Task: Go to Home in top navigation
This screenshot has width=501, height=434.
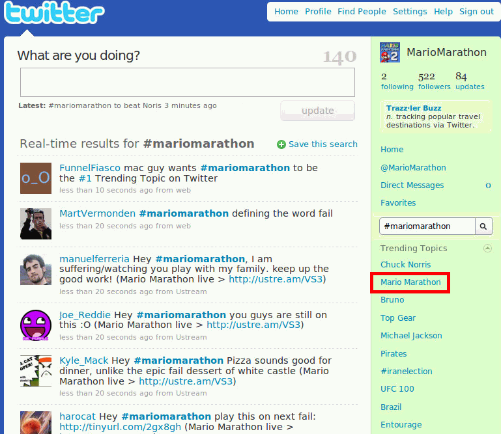Action: [286, 12]
